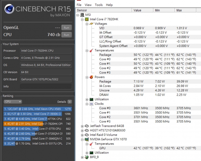Screen dimensions: 201x161
Task: Click the Utilization graph icon under NVIDIA GeForce GTX 1070
Action: [x=91, y=153]
